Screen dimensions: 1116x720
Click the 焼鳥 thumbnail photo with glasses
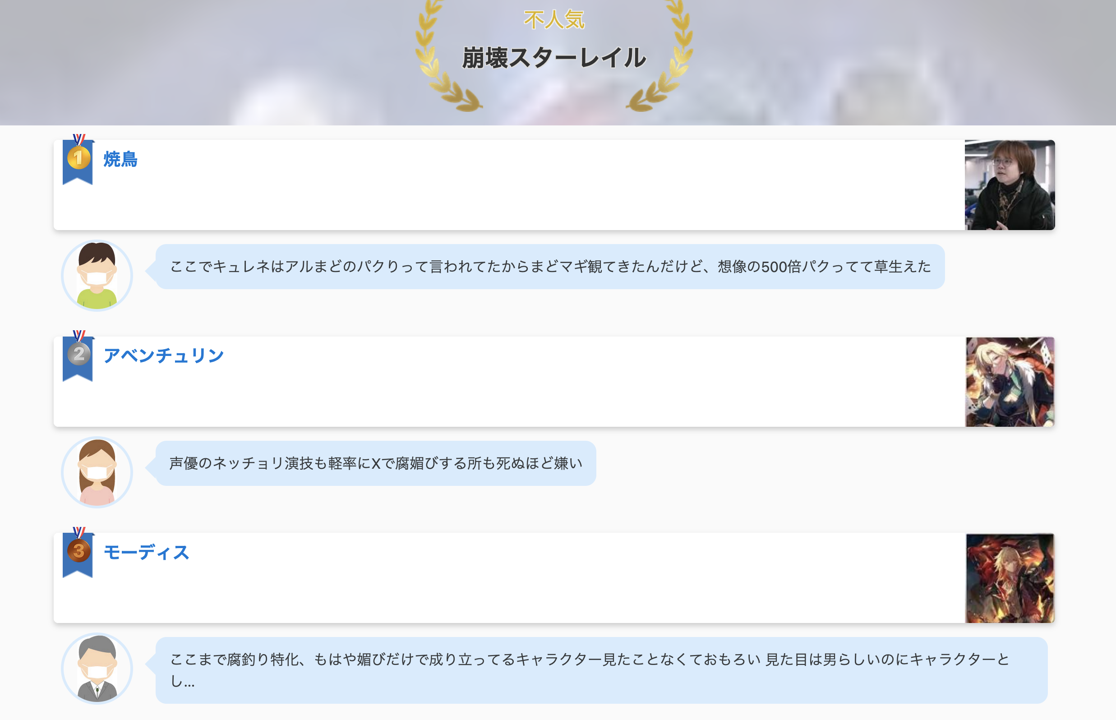1010,185
